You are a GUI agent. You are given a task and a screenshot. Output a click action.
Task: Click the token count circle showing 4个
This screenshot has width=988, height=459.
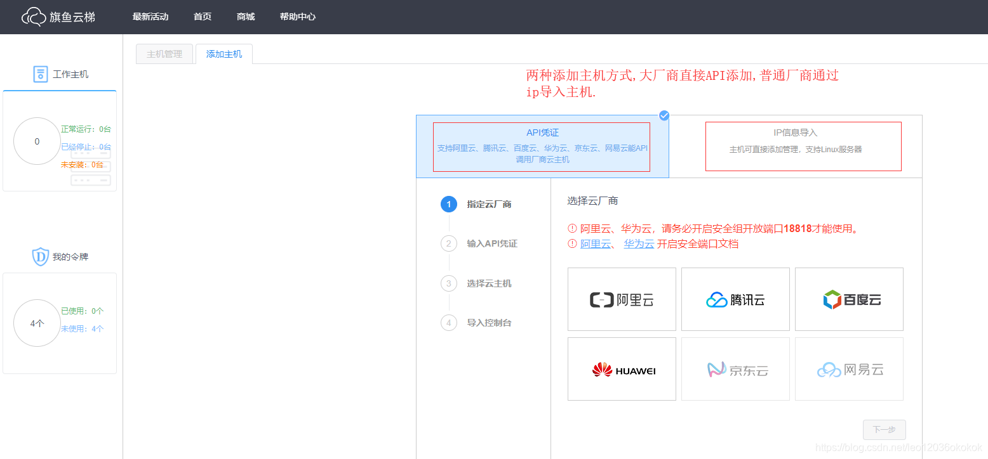point(37,323)
